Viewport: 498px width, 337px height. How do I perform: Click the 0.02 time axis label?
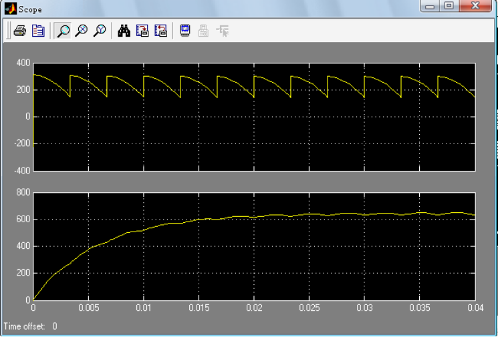[254, 308]
